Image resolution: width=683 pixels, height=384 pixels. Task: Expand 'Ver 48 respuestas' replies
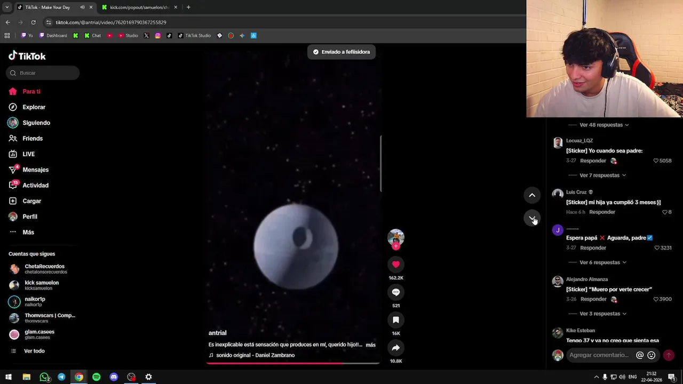[x=604, y=125]
